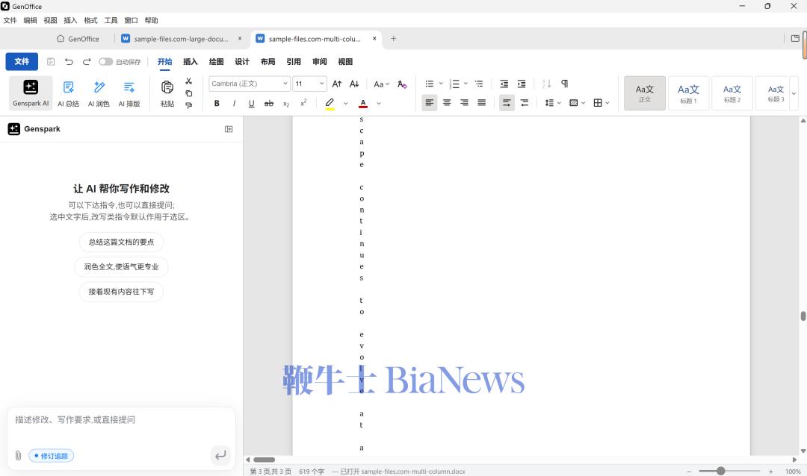Click the red font color A
Viewport: 807px width, 476px height.
point(363,103)
